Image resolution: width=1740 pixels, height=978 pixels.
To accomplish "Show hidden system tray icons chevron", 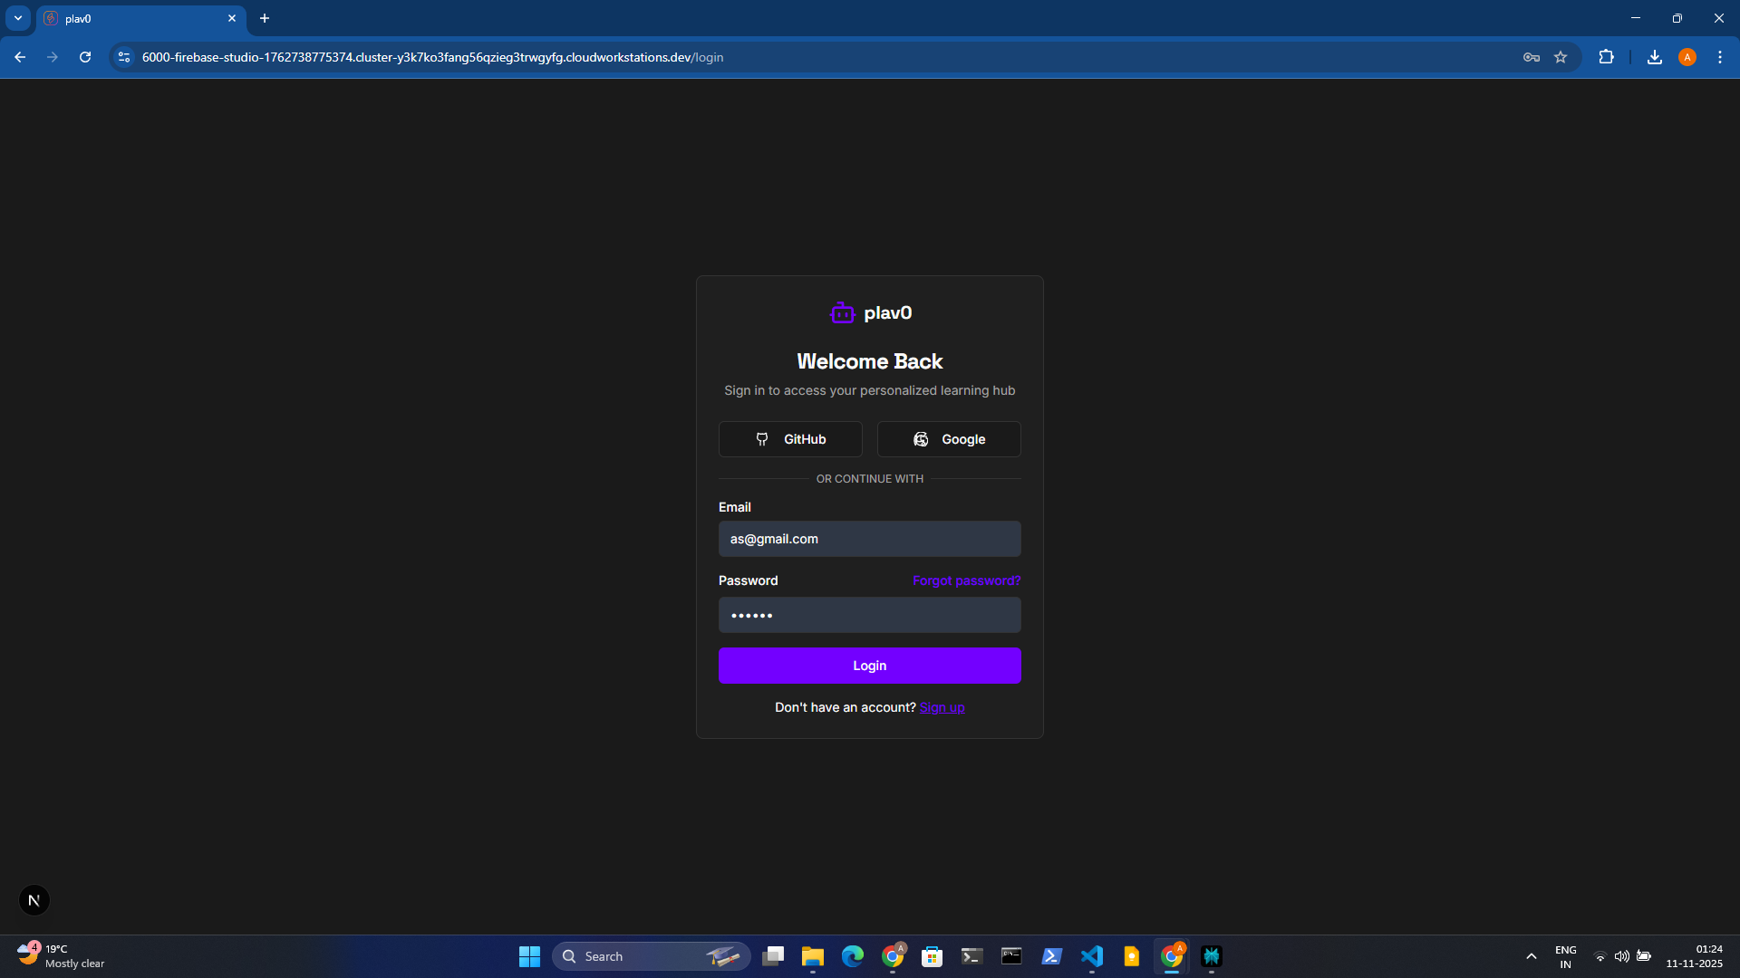I will click(x=1532, y=956).
